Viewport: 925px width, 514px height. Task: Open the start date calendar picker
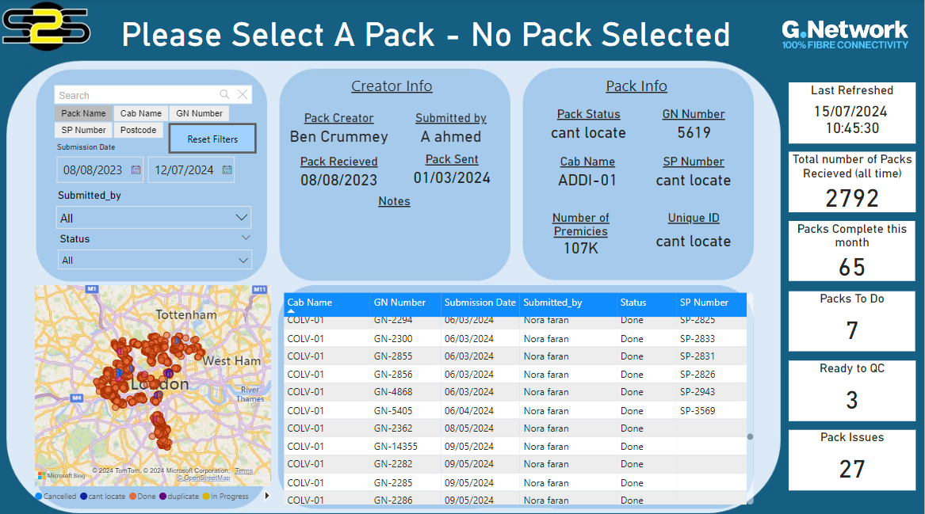click(136, 169)
